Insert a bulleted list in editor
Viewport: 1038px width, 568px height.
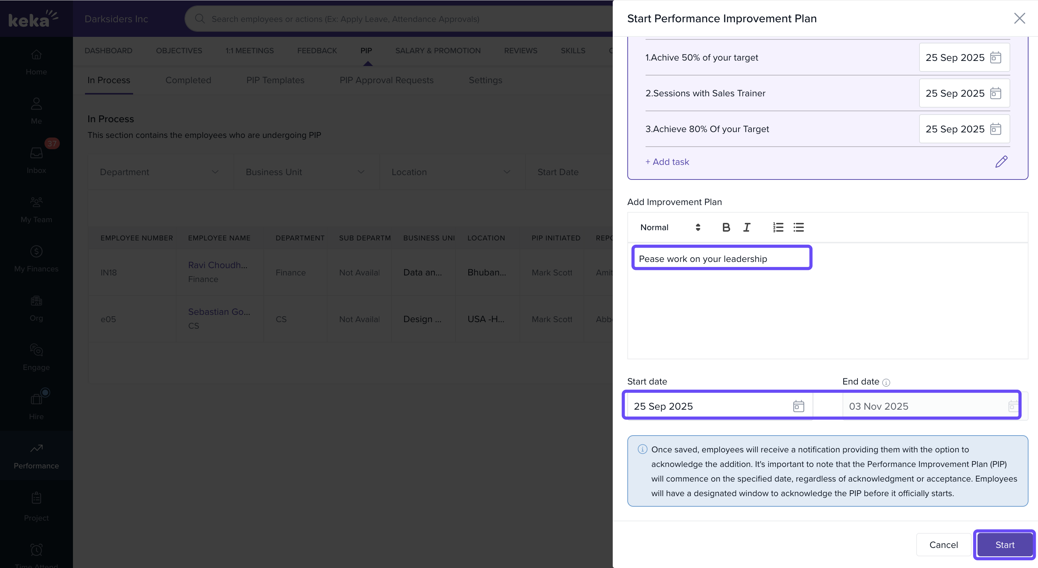click(798, 227)
